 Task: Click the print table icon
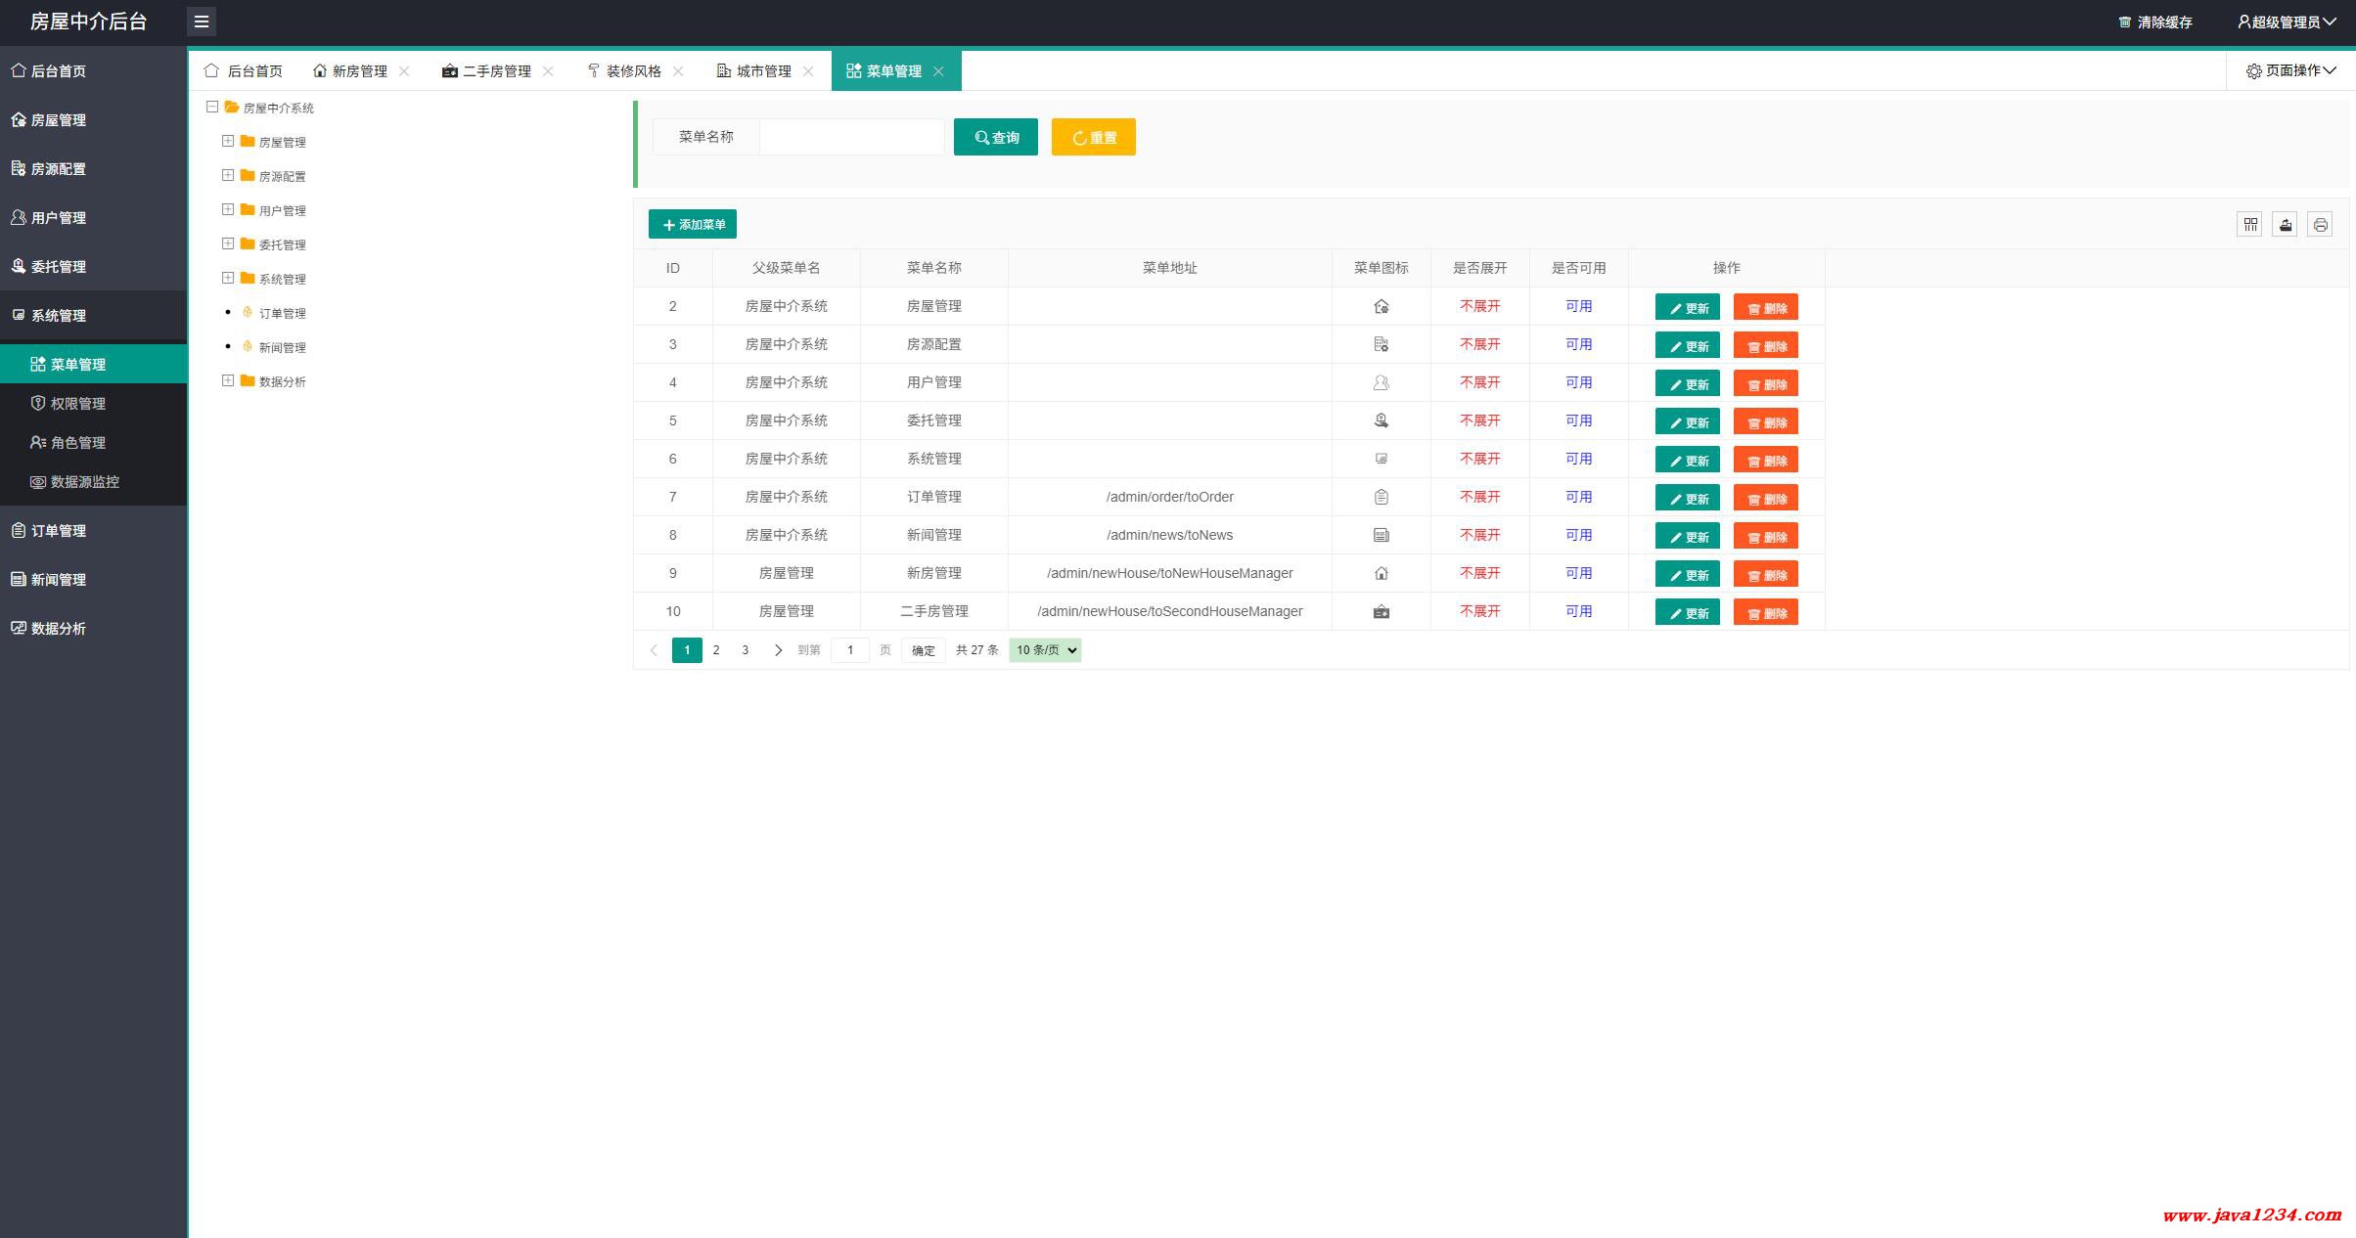2320,225
